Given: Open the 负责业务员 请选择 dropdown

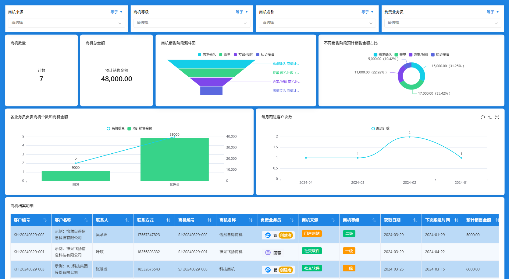Looking at the screenshot, I should (x=443, y=23).
